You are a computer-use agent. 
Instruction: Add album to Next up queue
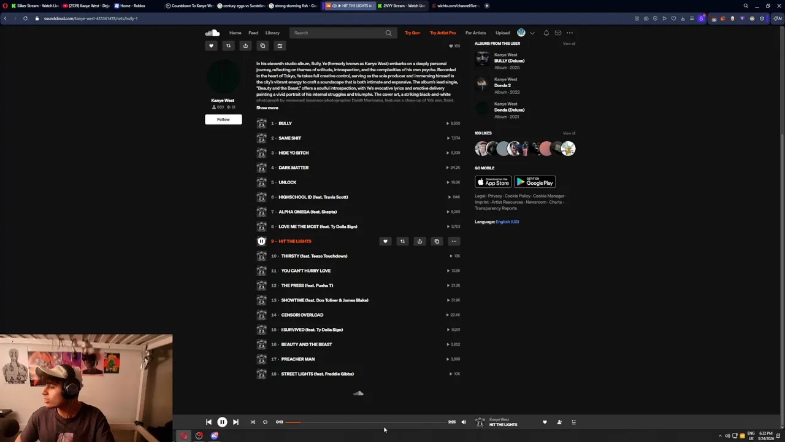[280, 45]
